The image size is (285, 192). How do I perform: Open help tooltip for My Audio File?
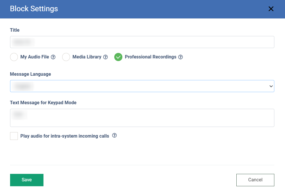click(x=53, y=57)
